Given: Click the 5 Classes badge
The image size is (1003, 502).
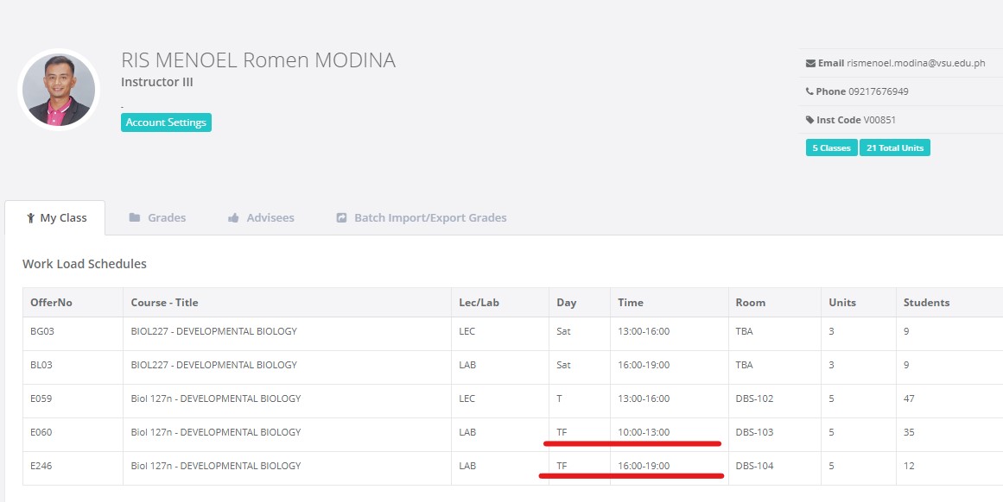Looking at the screenshot, I should [x=831, y=148].
